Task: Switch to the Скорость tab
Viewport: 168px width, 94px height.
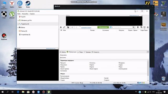Action: coord(95,52)
